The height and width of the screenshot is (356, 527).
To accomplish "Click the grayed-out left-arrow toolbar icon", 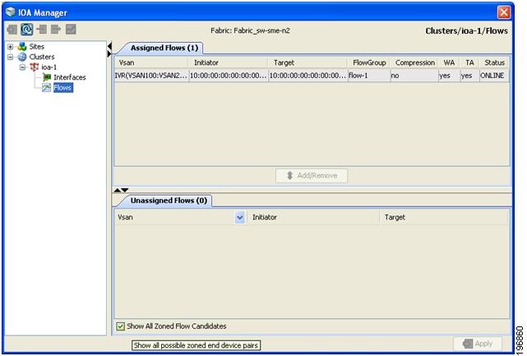I will click(x=12, y=30).
